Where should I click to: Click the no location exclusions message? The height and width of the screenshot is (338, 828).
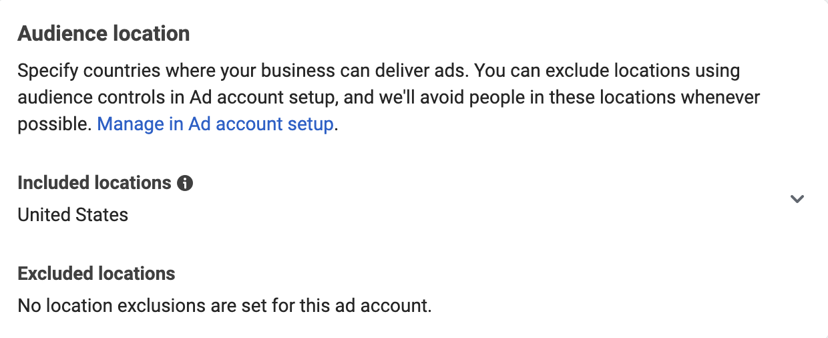coord(224,306)
